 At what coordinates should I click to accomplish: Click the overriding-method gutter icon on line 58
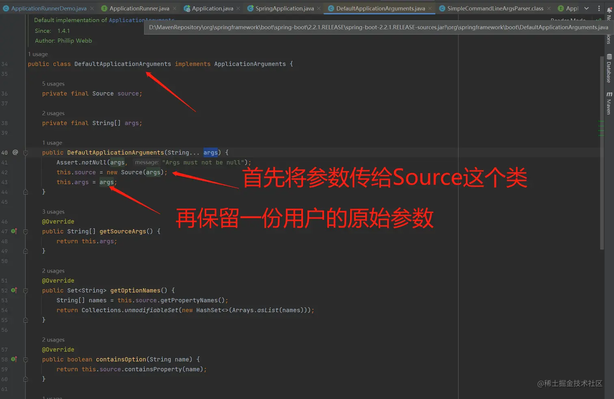point(14,359)
